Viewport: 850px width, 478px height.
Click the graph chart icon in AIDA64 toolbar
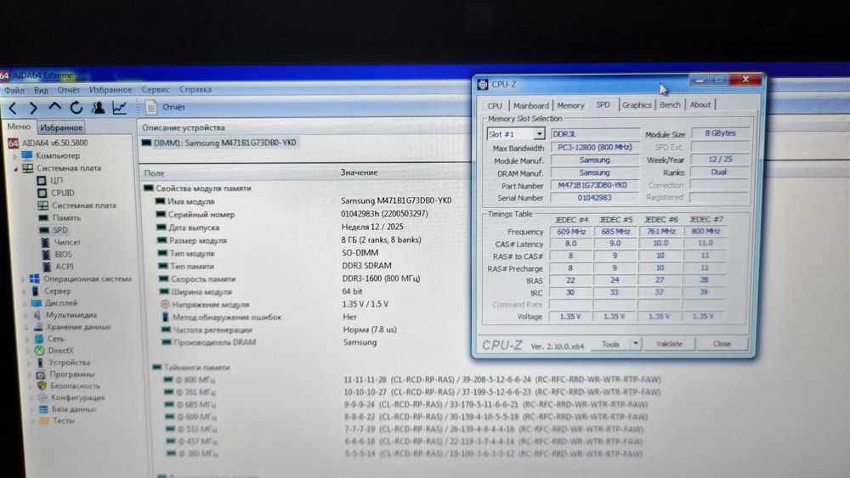119,108
